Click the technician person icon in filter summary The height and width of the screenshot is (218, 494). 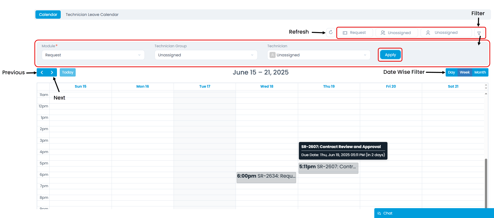point(428,33)
